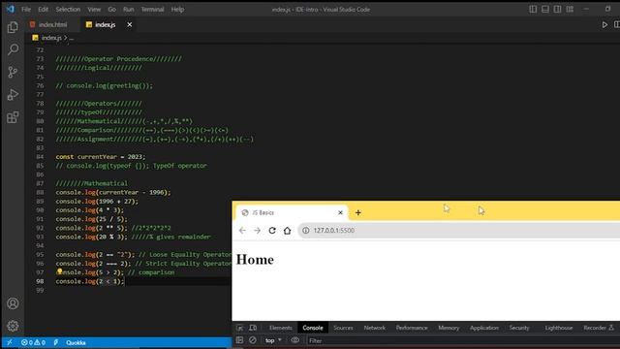Open the Run and Debug view
620x349 pixels.
pos(13,95)
